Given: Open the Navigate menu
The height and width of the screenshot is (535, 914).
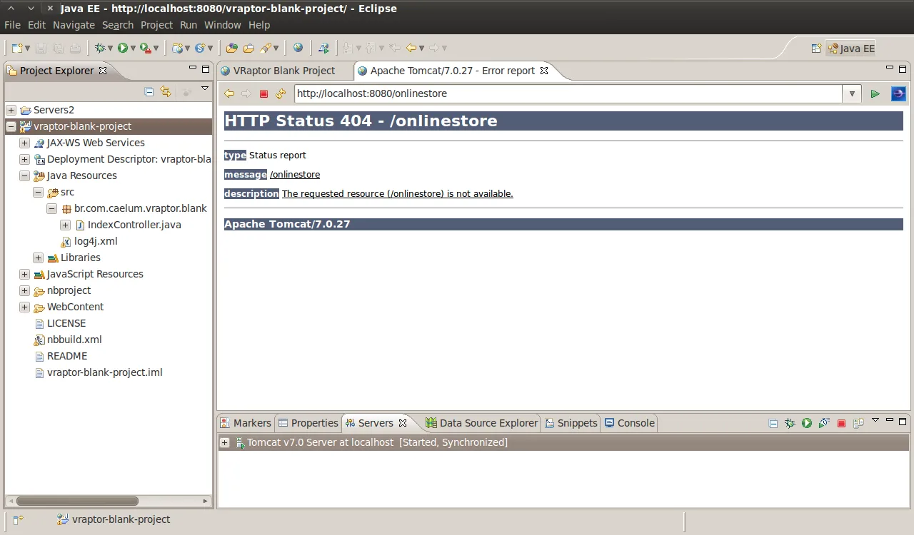Looking at the screenshot, I should (74, 24).
